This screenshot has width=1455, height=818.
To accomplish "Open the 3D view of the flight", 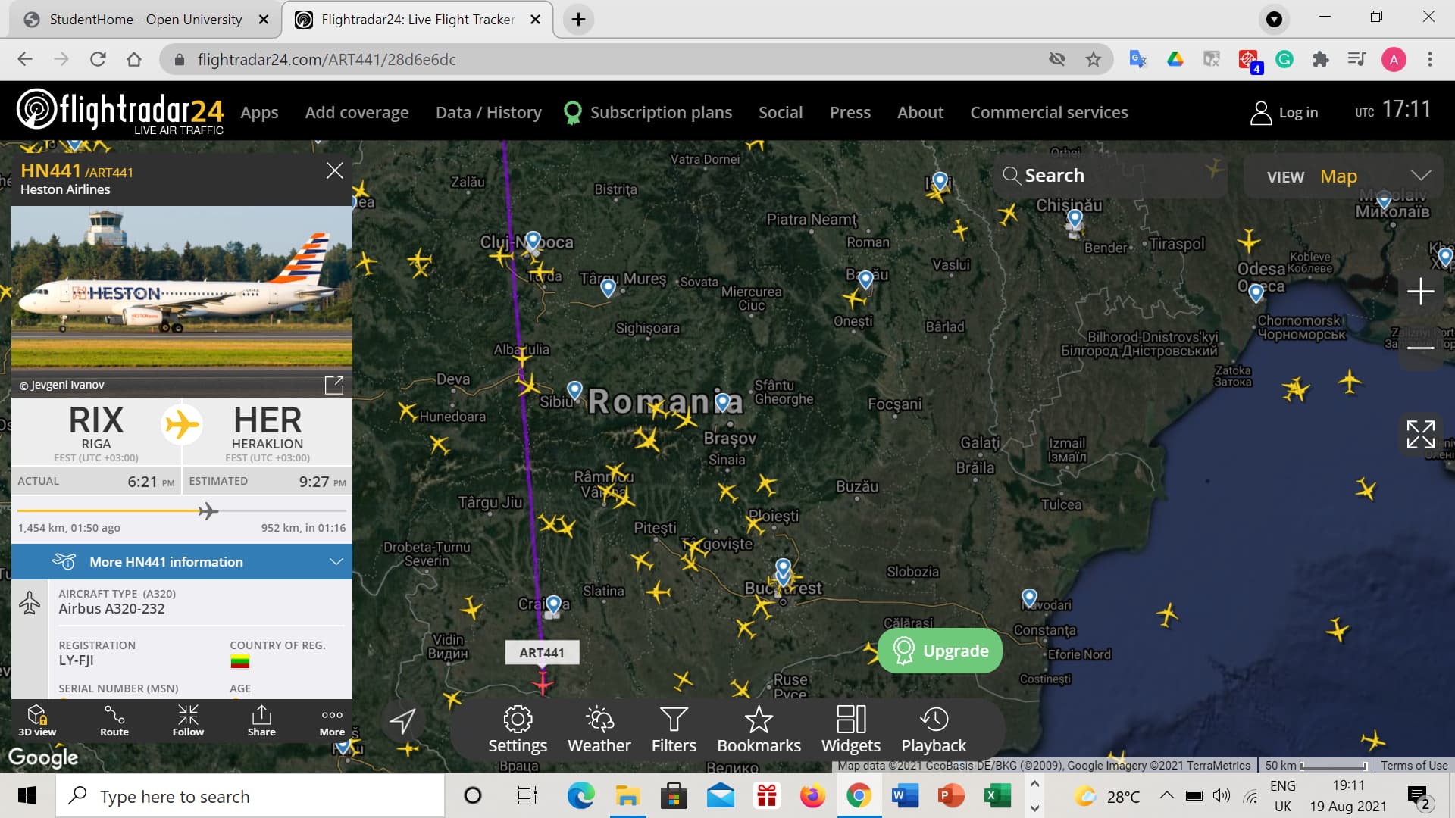I will tap(37, 720).
